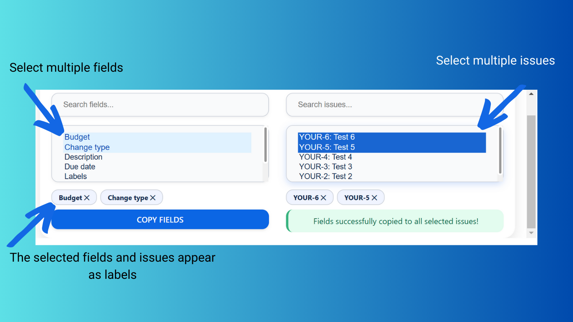Viewport: 573px width, 322px height.
Task: Remove the YOUR-6 issue chip
Action: 323,198
